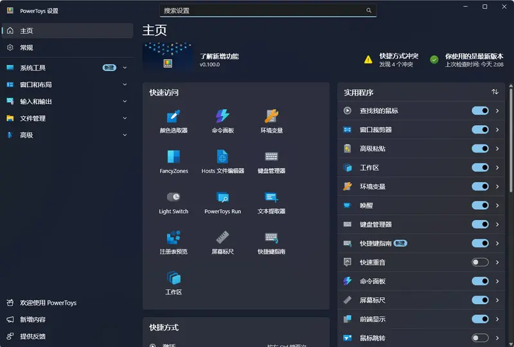The height and width of the screenshot is (347, 514).
Task: Open 屏幕标尺 row chevron arrow
Action: tap(497, 300)
